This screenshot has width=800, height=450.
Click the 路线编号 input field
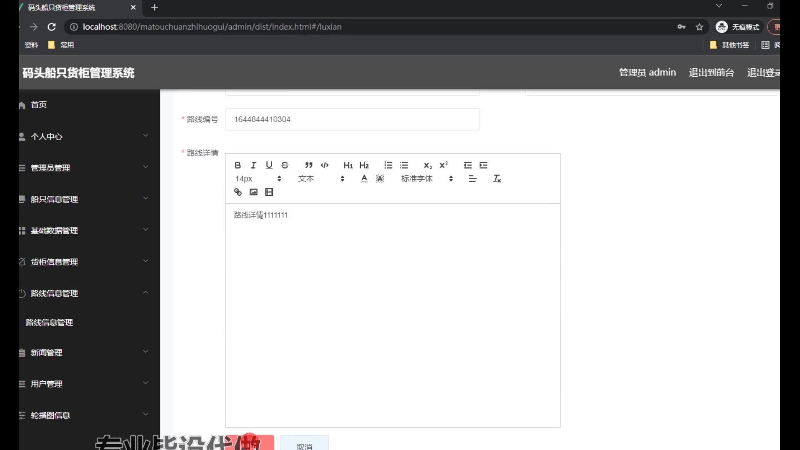[352, 119]
